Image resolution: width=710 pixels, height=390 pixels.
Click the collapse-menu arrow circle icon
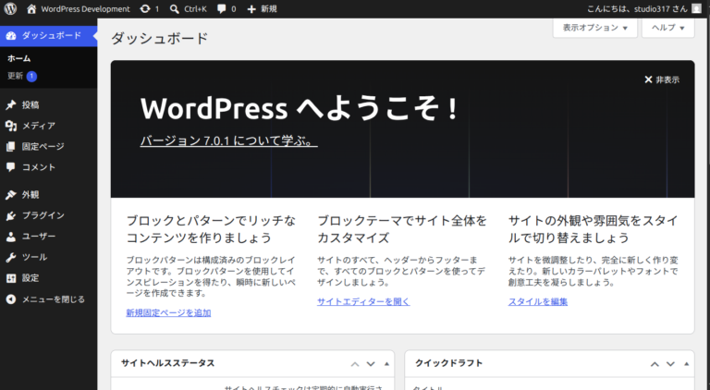click(11, 299)
